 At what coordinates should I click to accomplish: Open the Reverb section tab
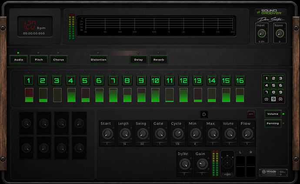(x=159, y=60)
